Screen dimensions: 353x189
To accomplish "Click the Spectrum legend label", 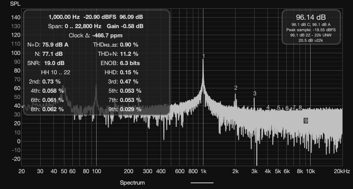I will click(132, 182).
